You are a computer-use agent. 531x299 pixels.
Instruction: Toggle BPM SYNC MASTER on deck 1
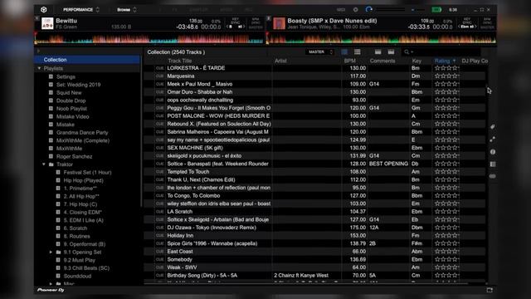click(x=256, y=23)
